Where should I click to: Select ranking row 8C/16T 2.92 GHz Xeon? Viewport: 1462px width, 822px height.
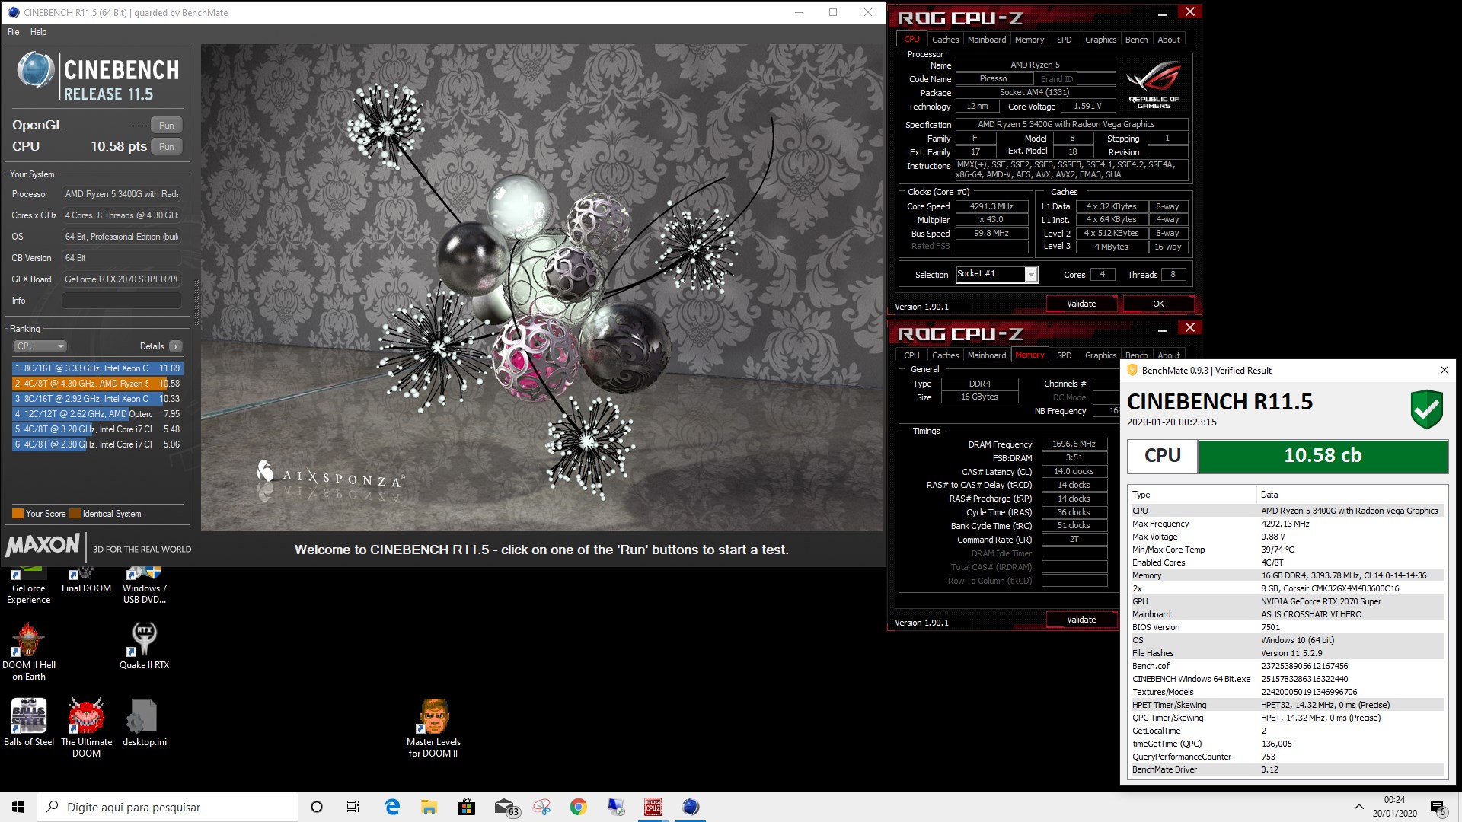pos(97,399)
